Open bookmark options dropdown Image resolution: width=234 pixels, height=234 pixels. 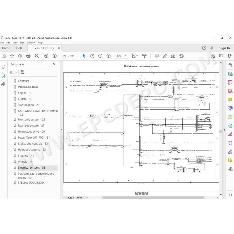click(14, 72)
